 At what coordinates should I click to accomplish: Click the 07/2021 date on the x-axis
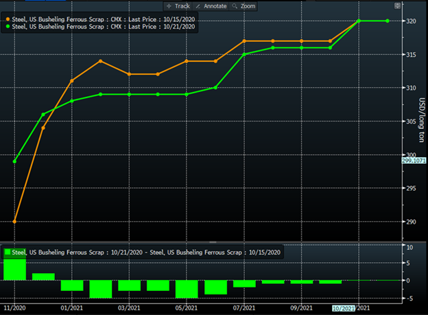pos(244,310)
